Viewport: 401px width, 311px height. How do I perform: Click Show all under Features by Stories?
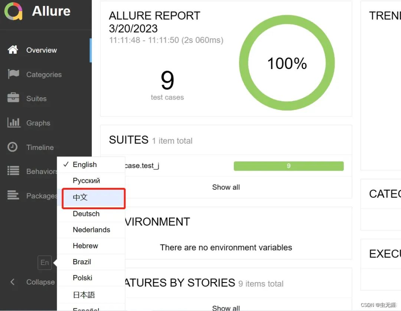pos(226,307)
